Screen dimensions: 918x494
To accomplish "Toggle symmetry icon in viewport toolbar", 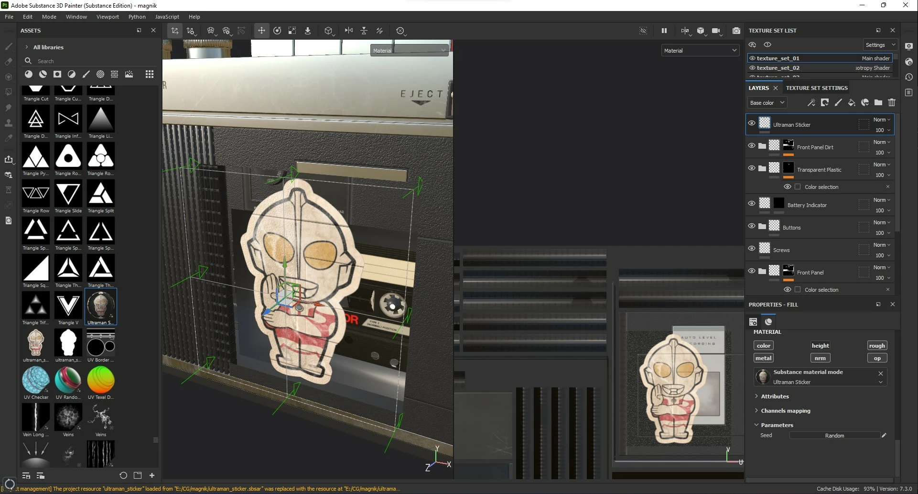I will [x=349, y=31].
